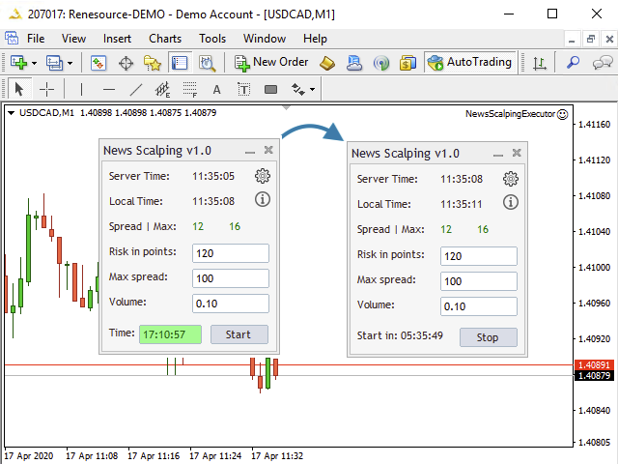Minimize the left News Scalping panel
This screenshot has height=464, width=618.
click(250, 151)
